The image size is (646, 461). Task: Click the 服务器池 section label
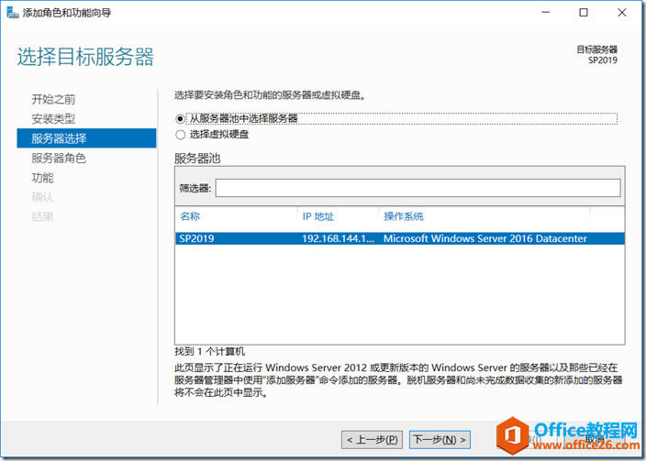click(197, 159)
